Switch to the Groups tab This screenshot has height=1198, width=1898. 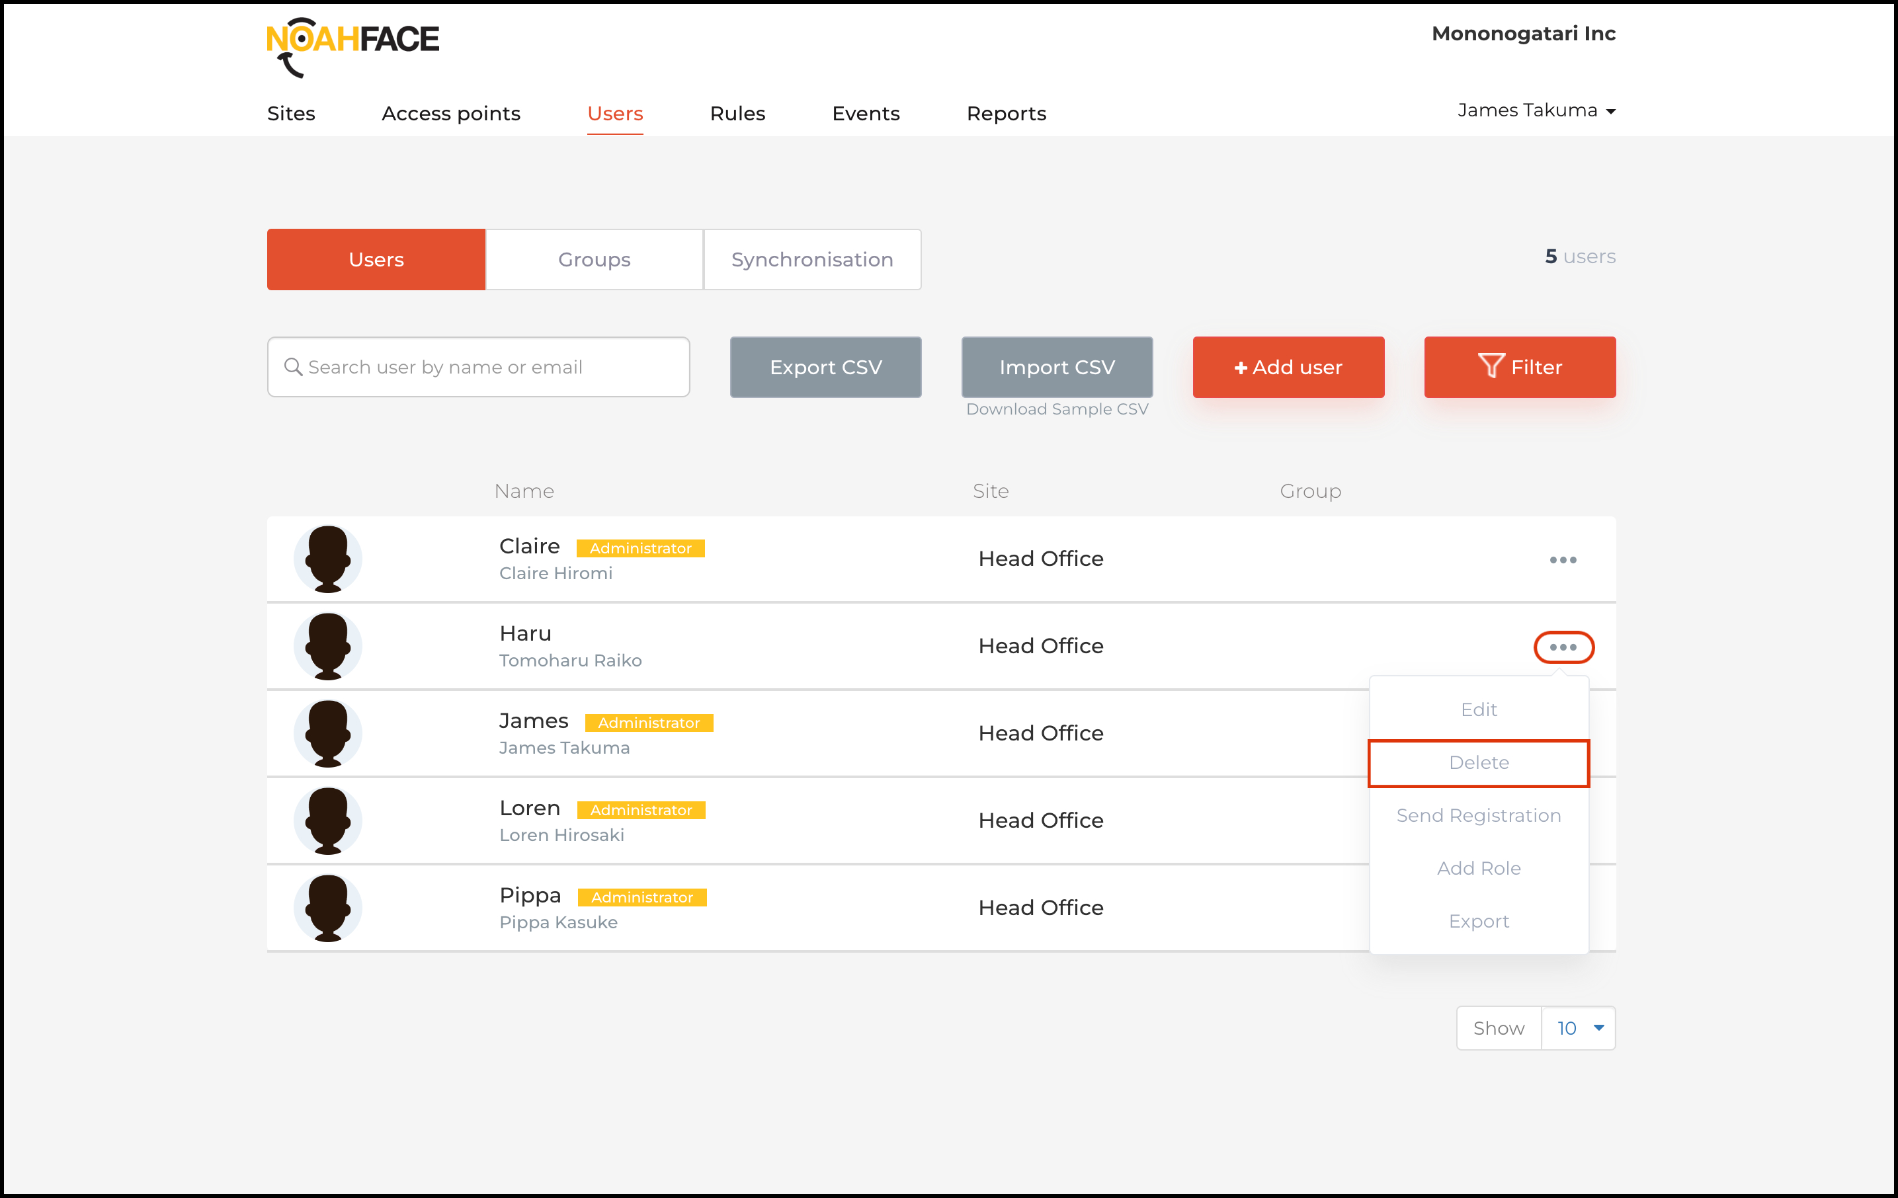click(593, 259)
